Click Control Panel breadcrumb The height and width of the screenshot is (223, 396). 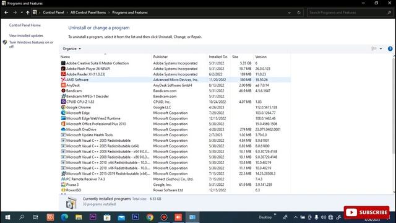(x=53, y=12)
